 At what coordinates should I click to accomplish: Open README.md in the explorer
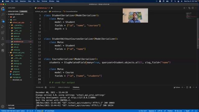17,80
